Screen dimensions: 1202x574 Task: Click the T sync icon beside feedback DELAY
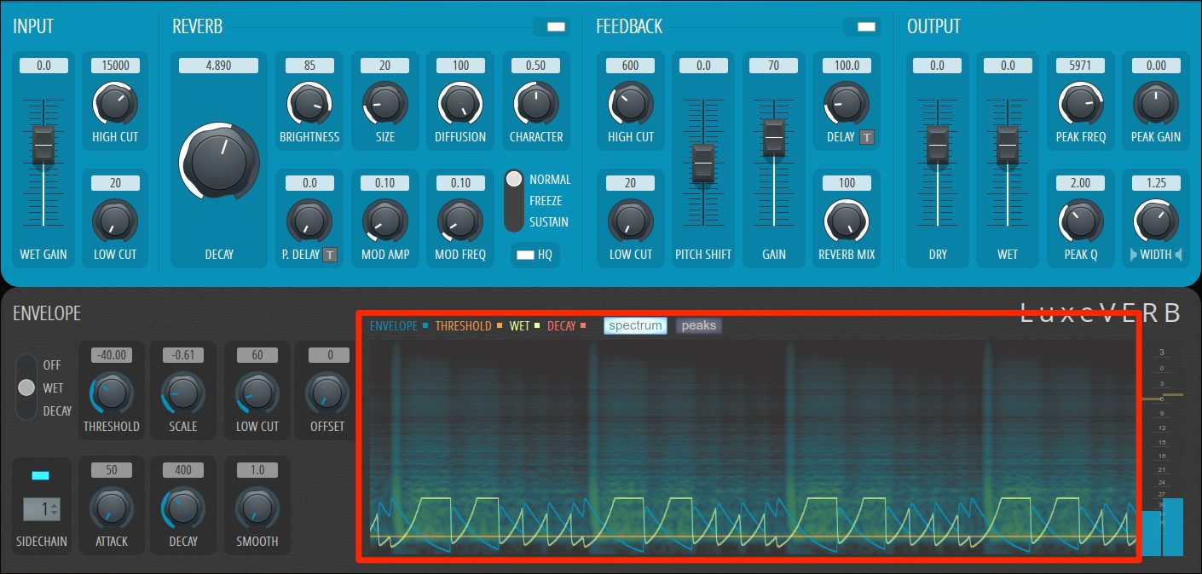866,136
